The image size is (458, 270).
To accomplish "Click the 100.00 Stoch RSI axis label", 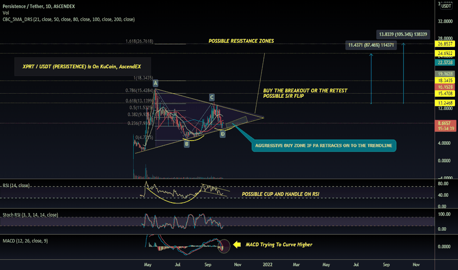I will pyautogui.click(x=444, y=214).
